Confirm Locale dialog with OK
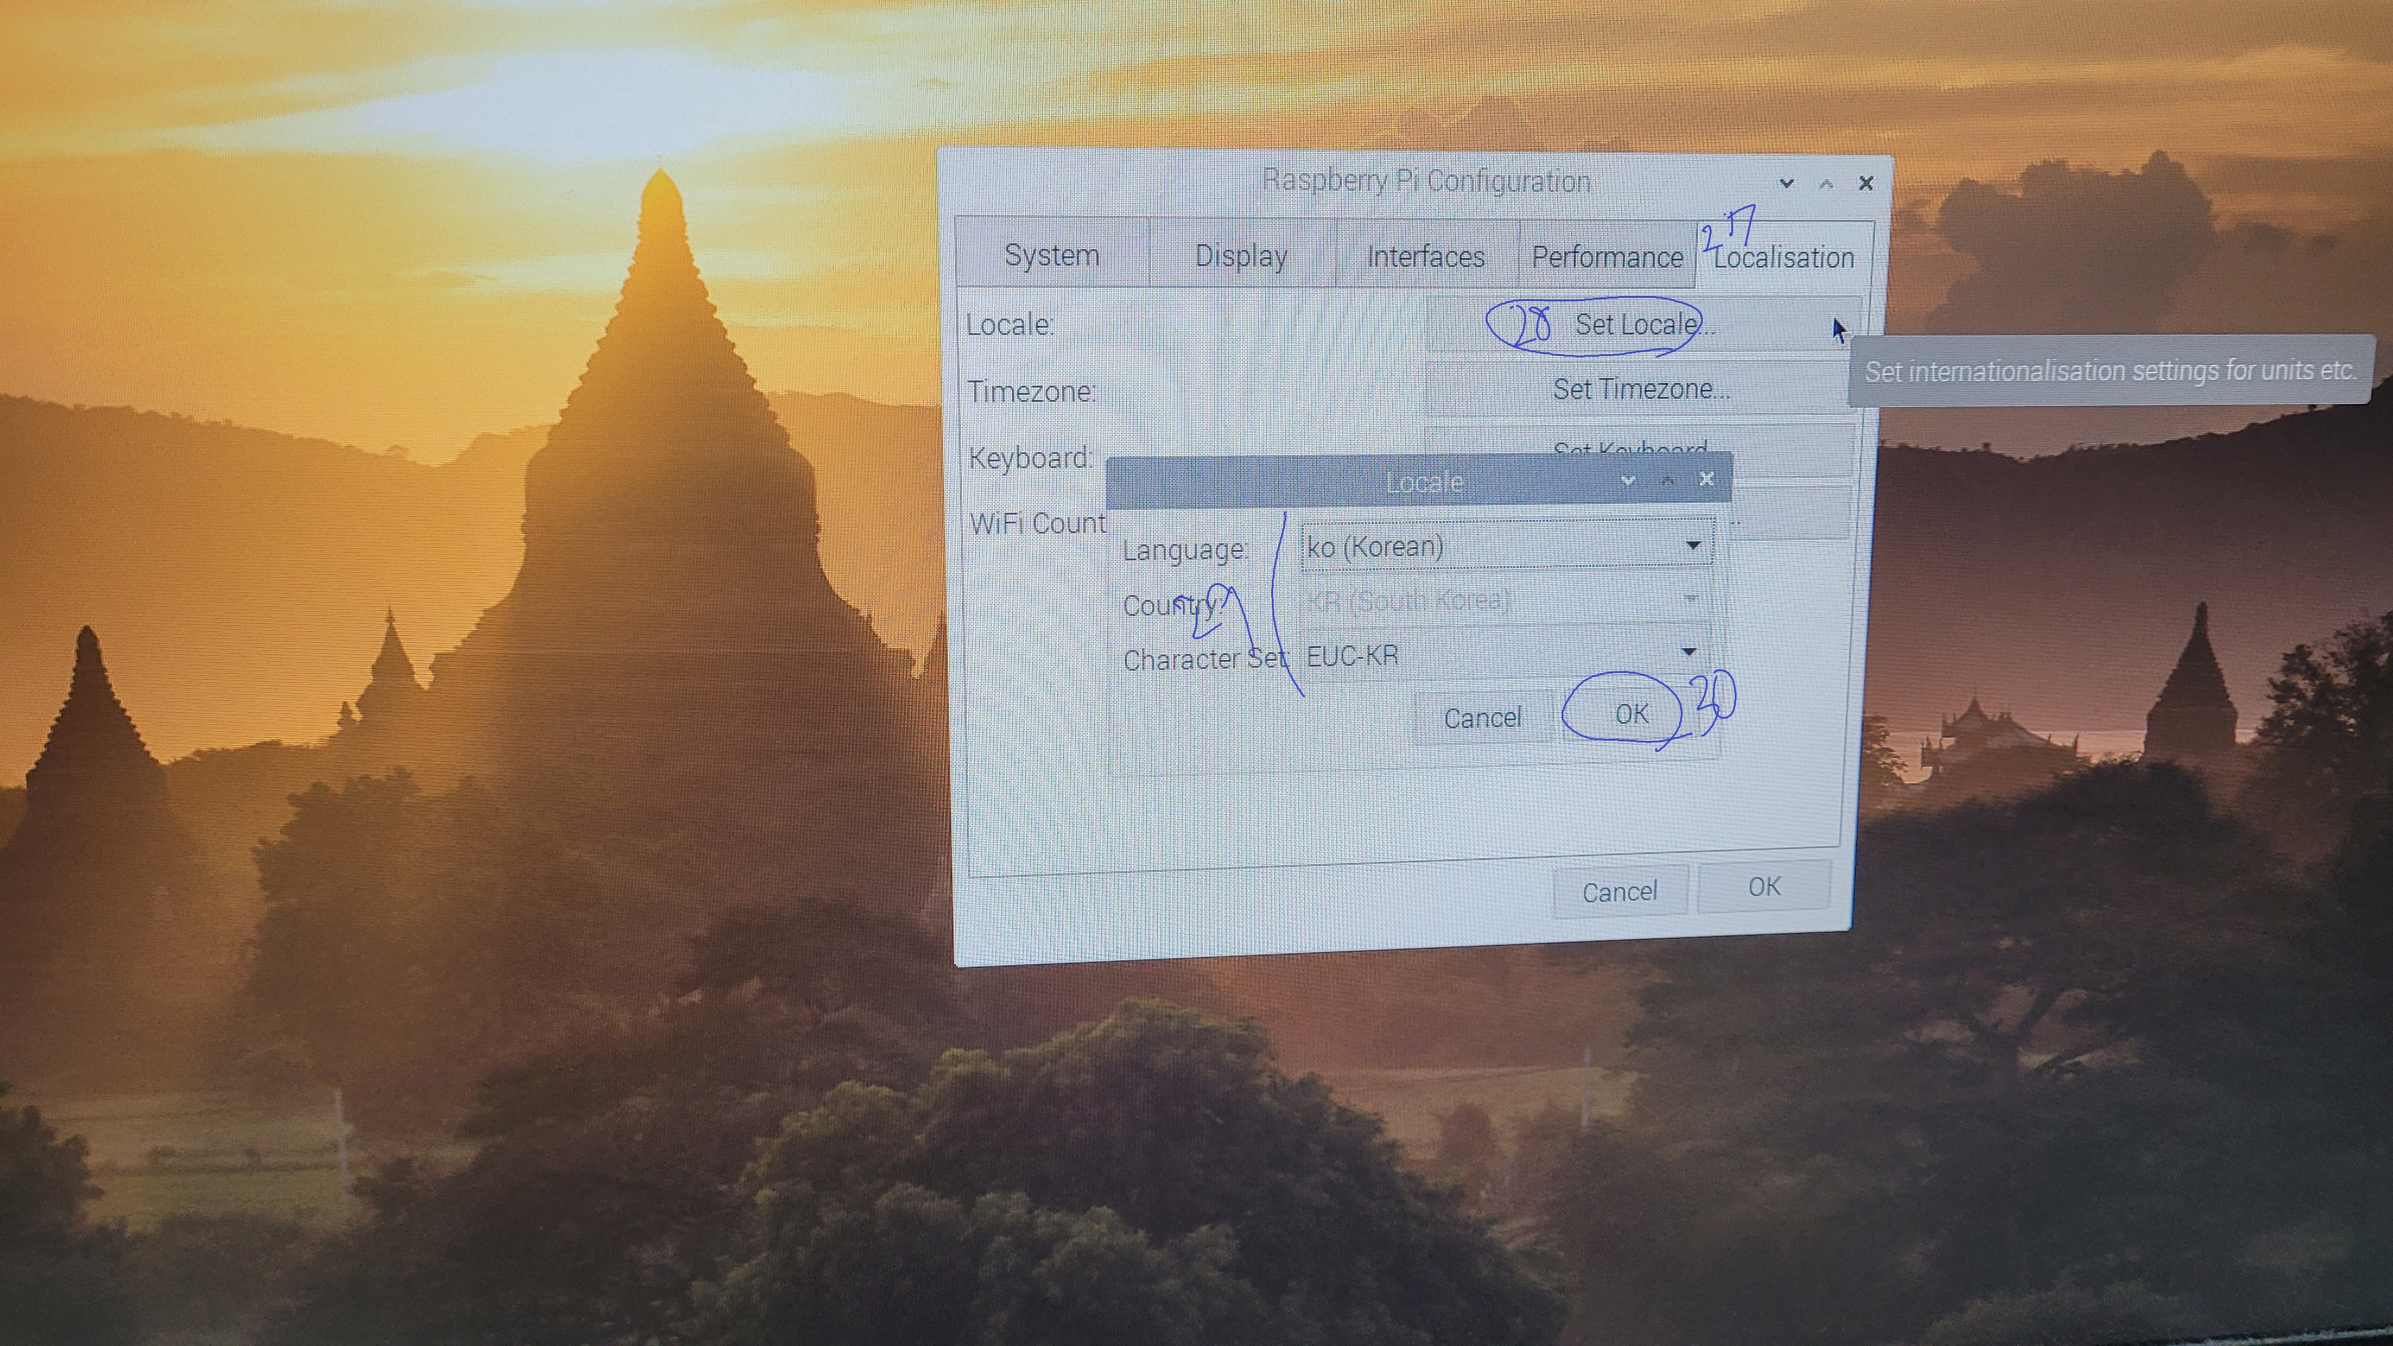 1632,713
